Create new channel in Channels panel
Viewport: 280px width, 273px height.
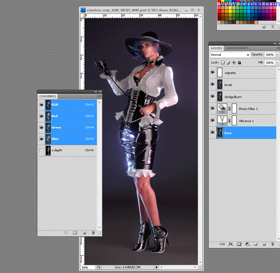84,233
